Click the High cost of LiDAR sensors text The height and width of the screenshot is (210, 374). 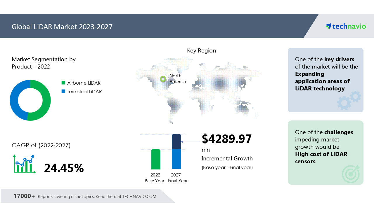321,158
